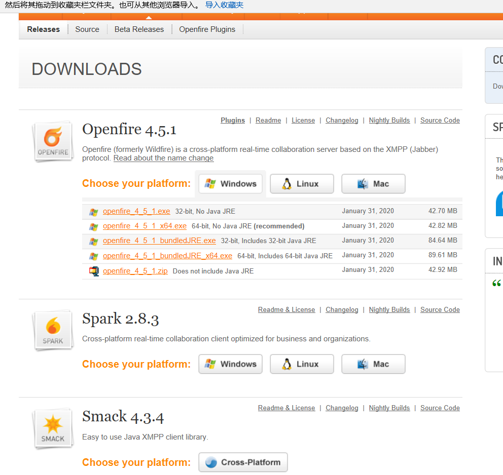Download openfire_4_5_1_x64.exe
This screenshot has width=503, height=475.
click(145, 226)
